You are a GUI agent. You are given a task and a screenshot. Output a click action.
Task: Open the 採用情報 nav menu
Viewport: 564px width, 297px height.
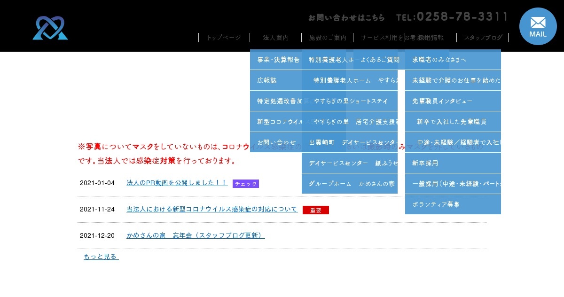point(431,38)
